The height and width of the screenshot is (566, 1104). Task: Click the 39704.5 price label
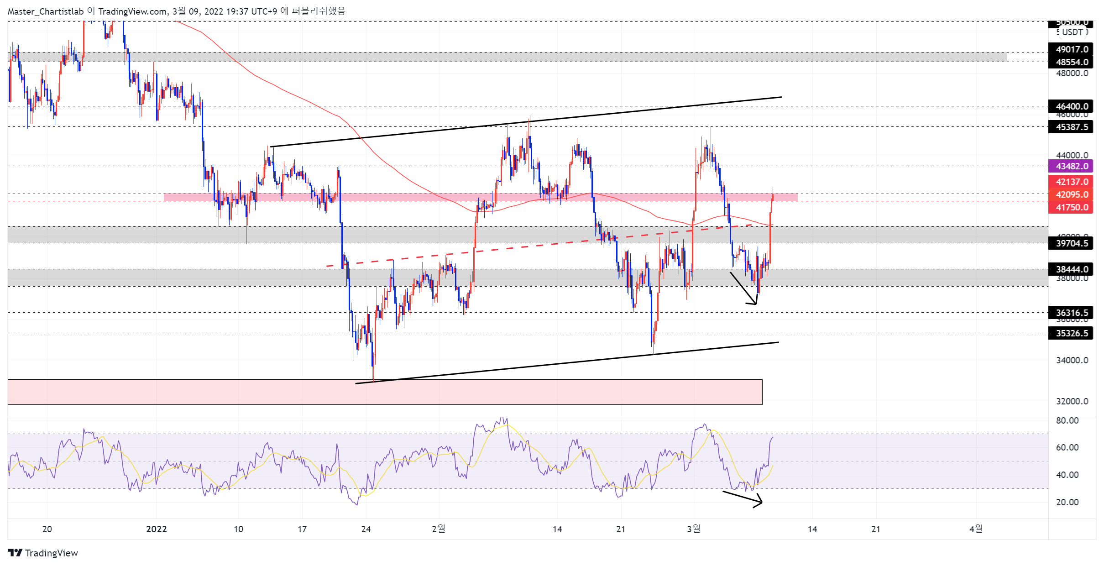pos(1071,243)
